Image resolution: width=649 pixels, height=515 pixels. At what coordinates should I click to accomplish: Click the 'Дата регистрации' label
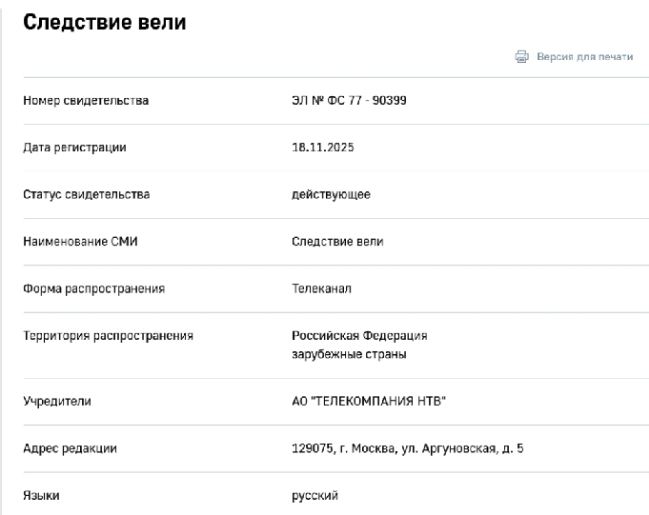(74, 148)
